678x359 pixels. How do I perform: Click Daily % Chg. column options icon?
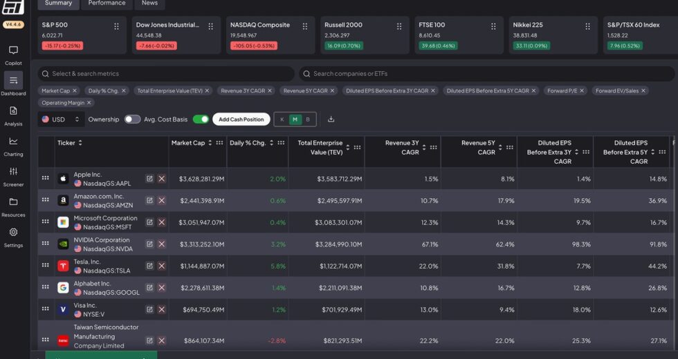281,143
